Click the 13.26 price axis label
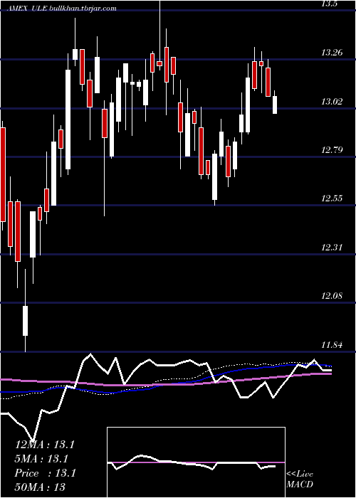 click(333, 53)
